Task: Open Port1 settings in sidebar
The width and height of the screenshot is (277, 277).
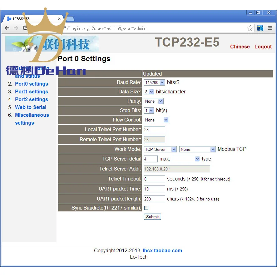Action: (32, 92)
